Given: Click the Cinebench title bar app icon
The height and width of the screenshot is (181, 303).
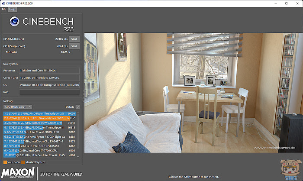Looking at the screenshot, I should click(3, 3).
